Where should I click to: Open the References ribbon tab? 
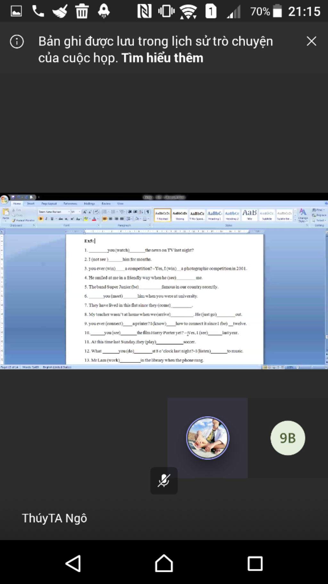(x=70, y=203)
